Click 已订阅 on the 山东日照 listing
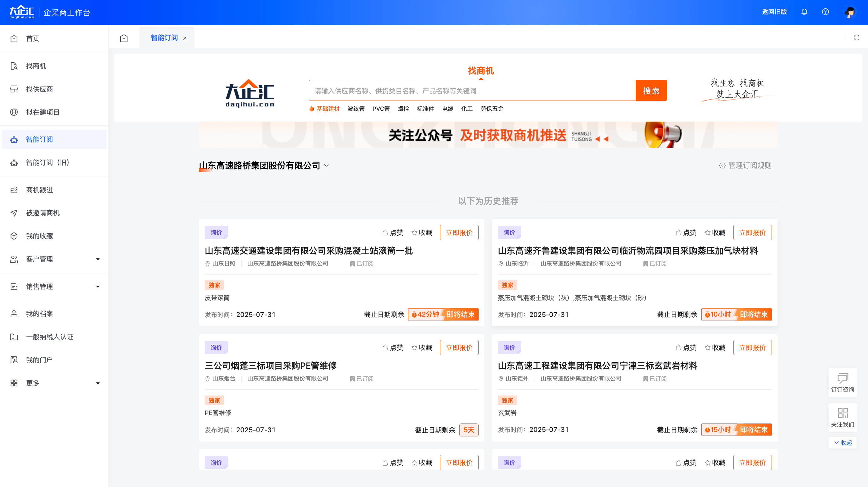The width and height of the screenshot is (868, 487). [362, 264]
